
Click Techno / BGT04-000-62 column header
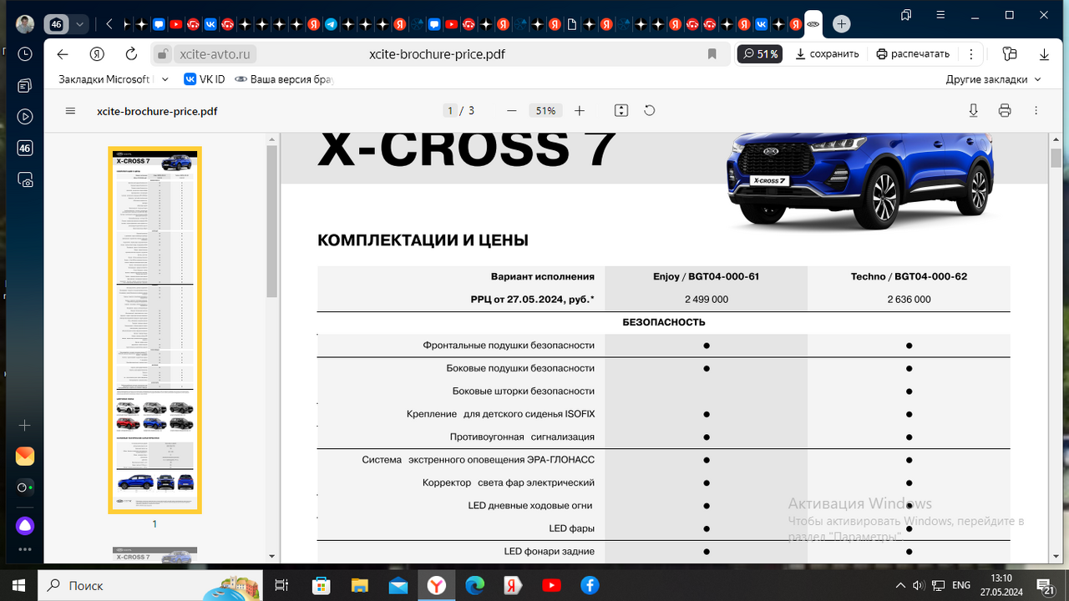(x=909, y=276)
